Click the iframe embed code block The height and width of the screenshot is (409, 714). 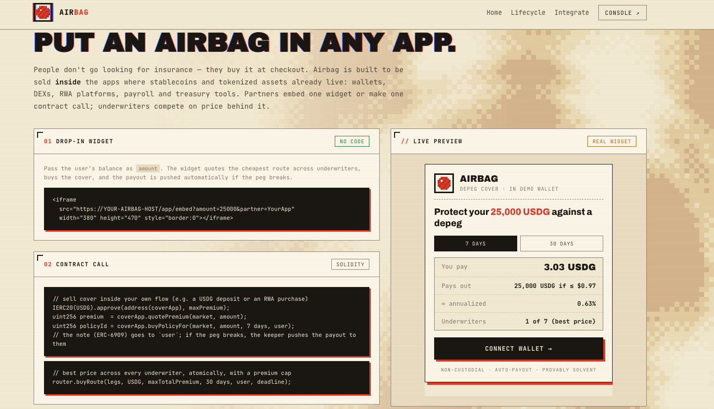pyautogui.click(x=207, y=209)
